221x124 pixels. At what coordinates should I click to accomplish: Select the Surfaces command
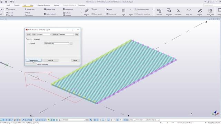pyautogui.click(x=67, y=13)
